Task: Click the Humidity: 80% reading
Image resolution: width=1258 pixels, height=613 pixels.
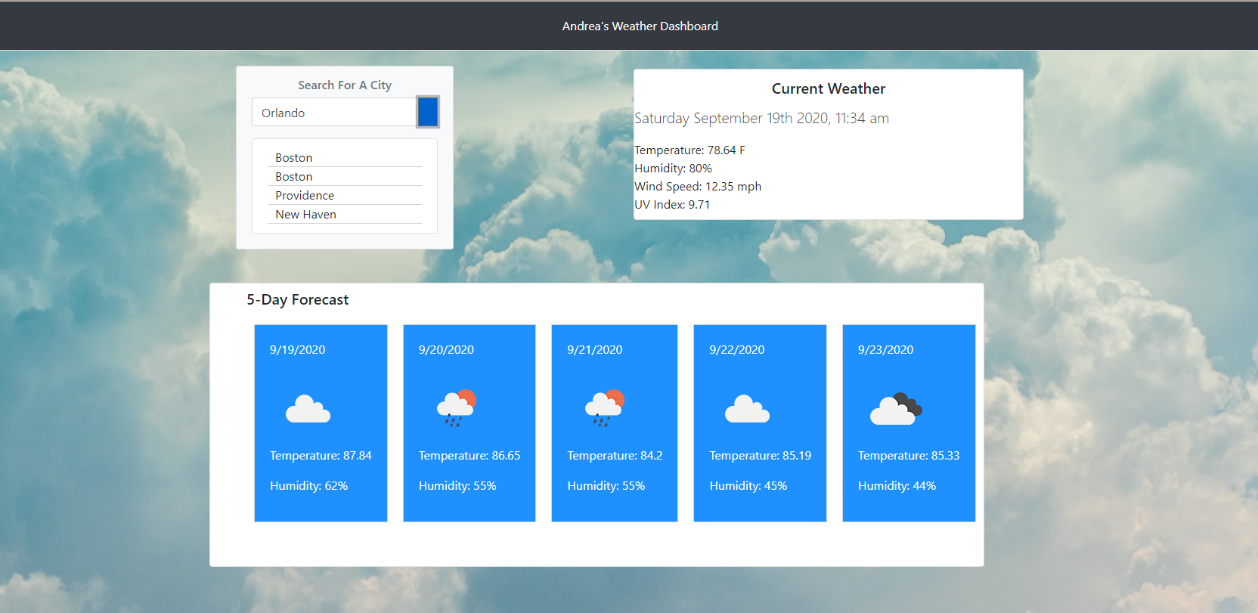Action: point(673,168)
